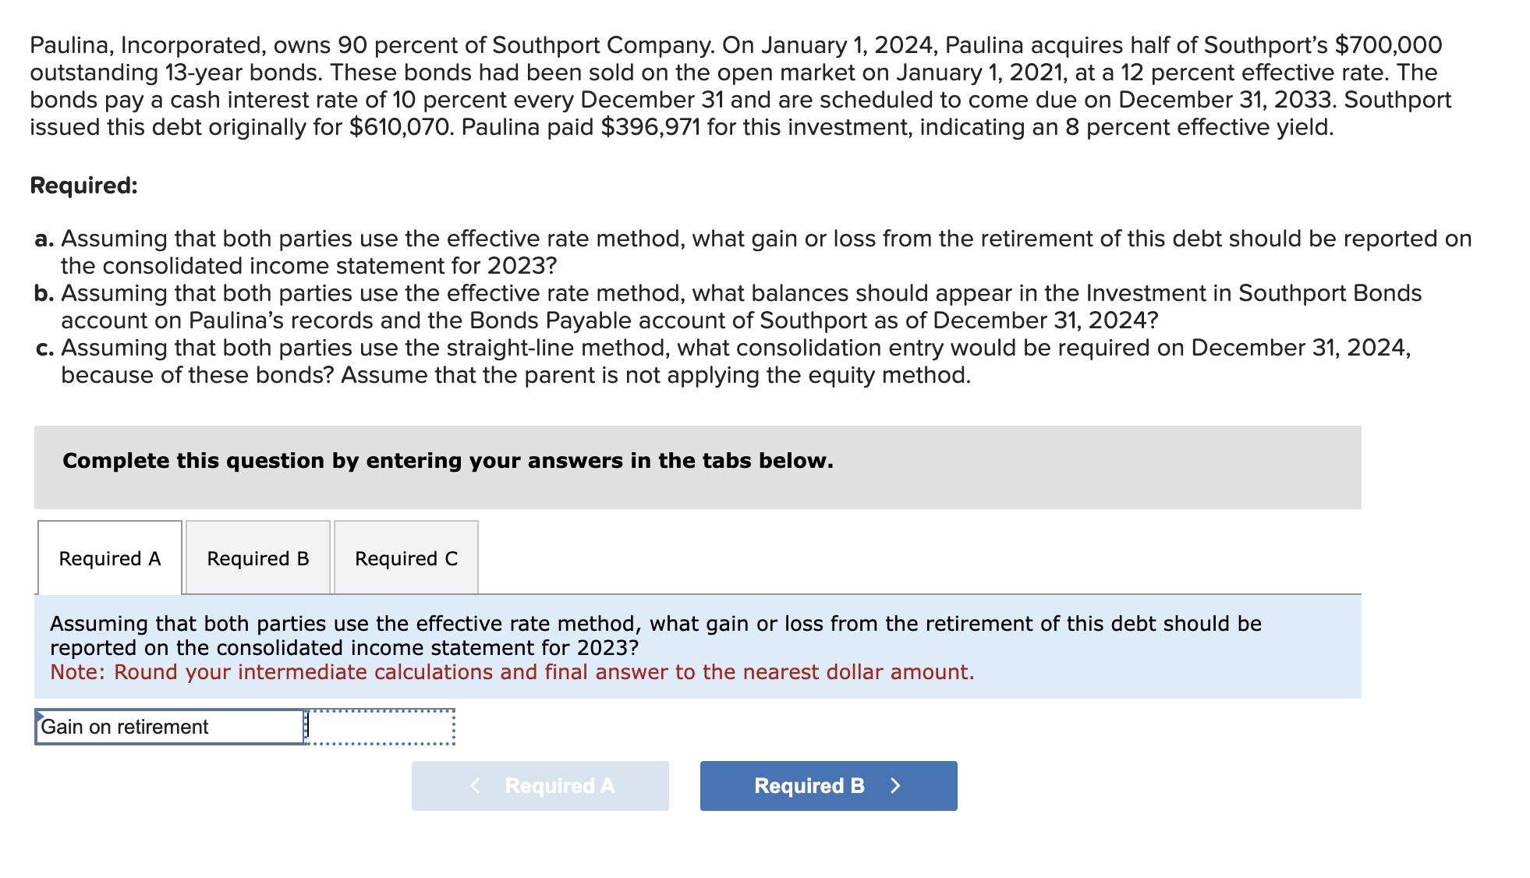Viewport: 1530px width, 878px height.
Task: Click the Required B navigation button
Action: click(828, 786)
